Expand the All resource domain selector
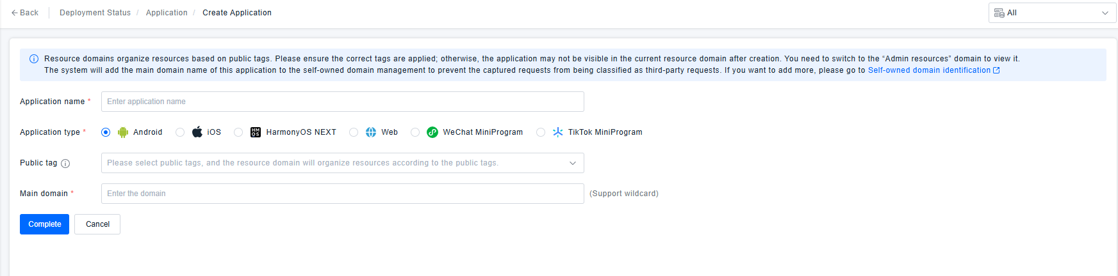1118x276 pixels. click(x=1052, y=13)
